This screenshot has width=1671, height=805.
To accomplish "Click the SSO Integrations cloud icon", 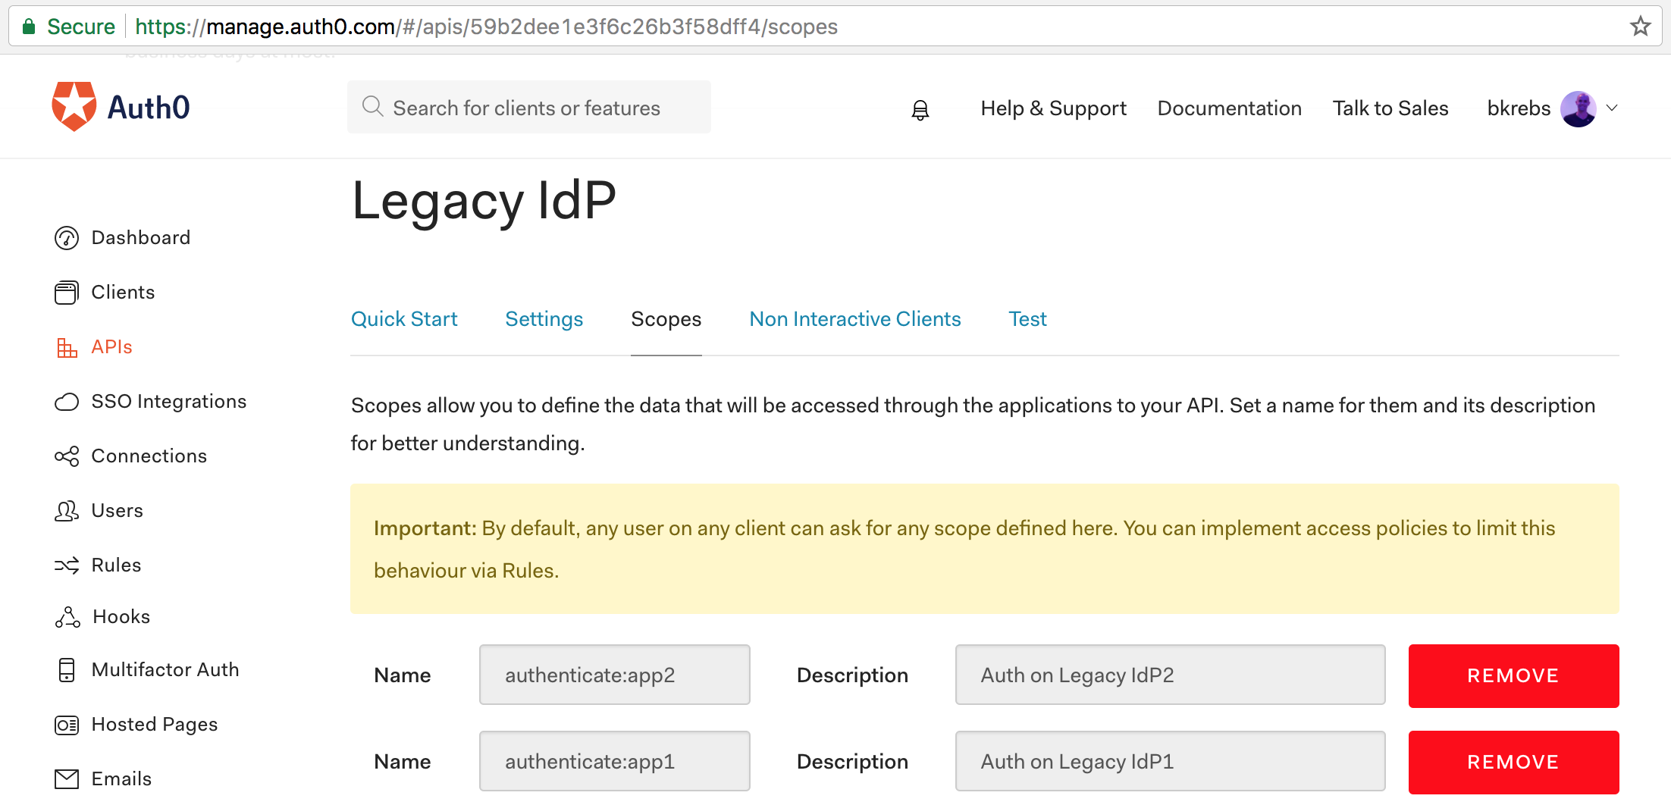I will 67,402.
